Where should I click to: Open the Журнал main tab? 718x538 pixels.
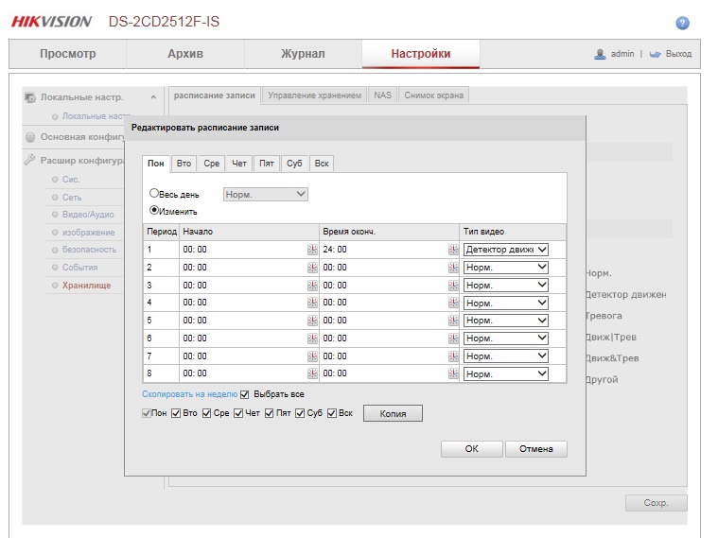pyautogui.click(x=303, y=54)
